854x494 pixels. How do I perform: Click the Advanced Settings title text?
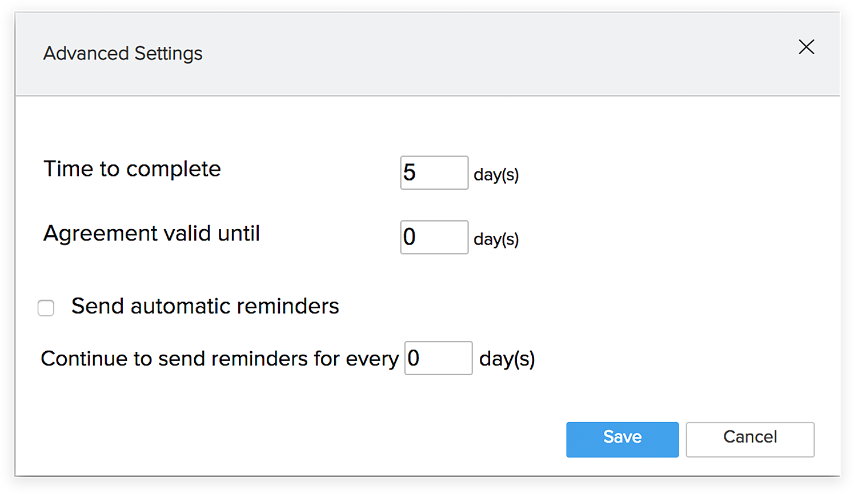pos(123,54)
